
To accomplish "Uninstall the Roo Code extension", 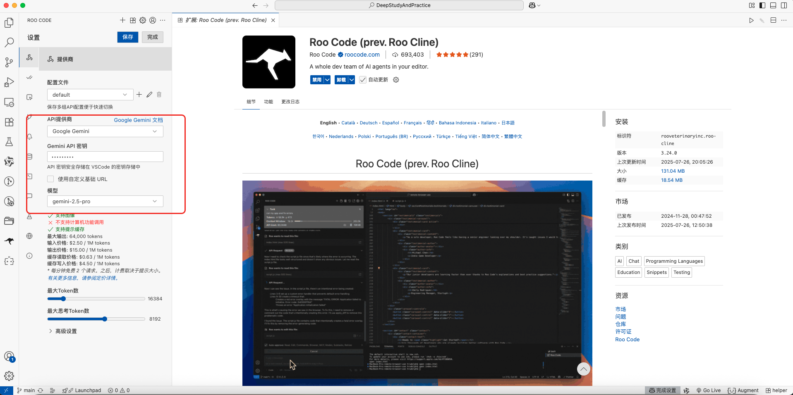I will point(341,80).
